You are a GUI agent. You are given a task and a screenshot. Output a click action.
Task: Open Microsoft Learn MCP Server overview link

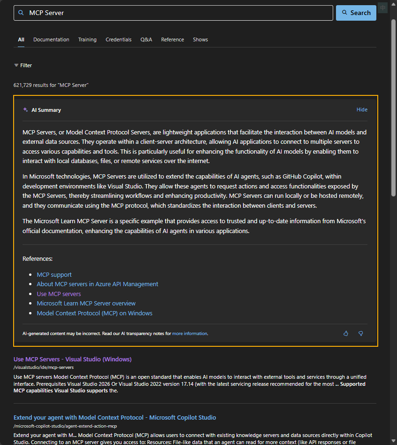click(86, 303)
